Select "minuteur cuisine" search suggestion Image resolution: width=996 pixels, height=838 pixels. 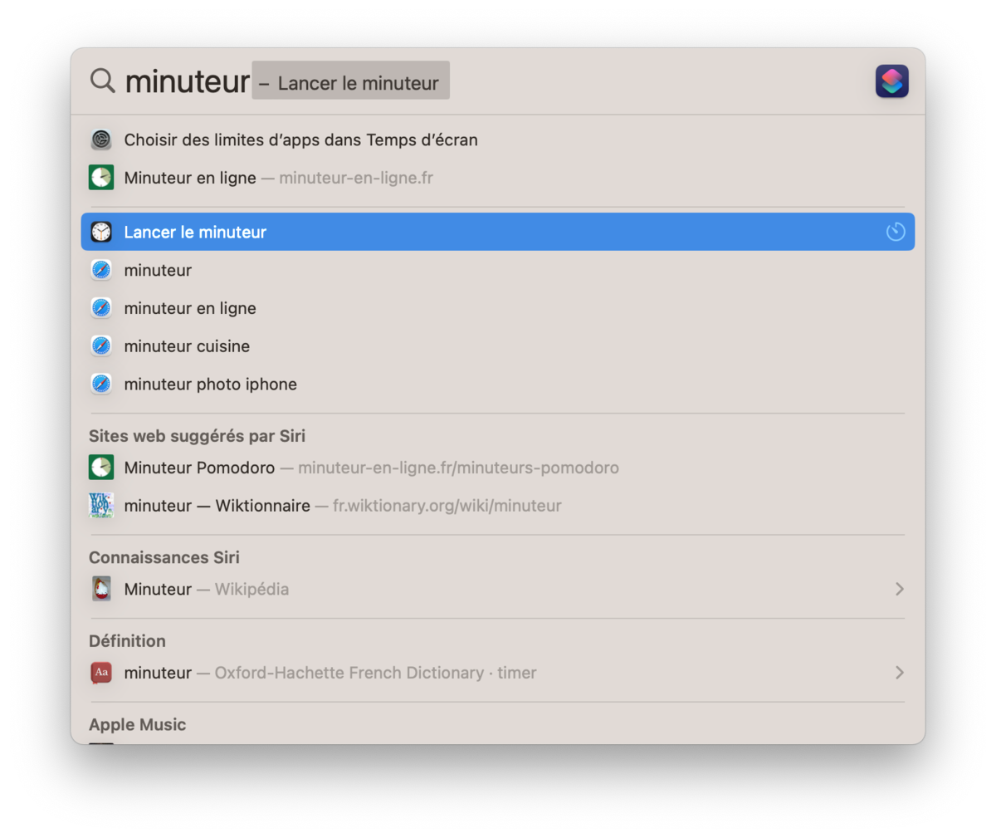click(x=498, y=346)
